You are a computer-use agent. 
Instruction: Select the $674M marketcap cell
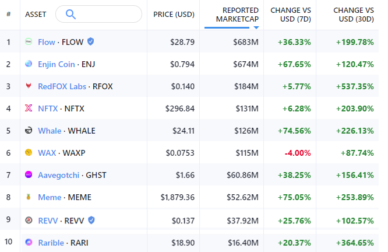[246, 64]
